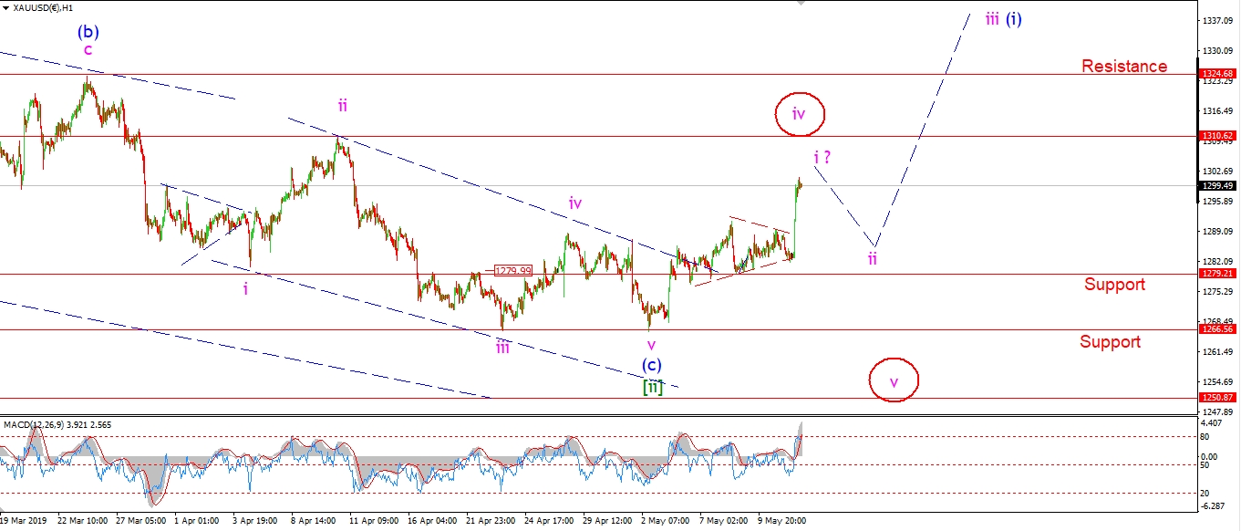1241x531 pixels.
Task: Select the blue (c) wave label
Action: (651, 365)
